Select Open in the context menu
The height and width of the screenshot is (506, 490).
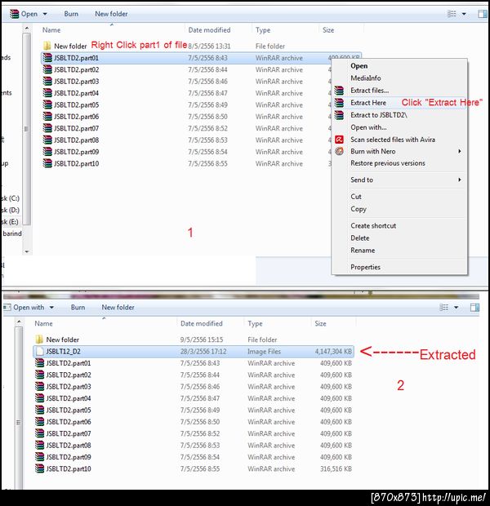(x=359, y=66)
